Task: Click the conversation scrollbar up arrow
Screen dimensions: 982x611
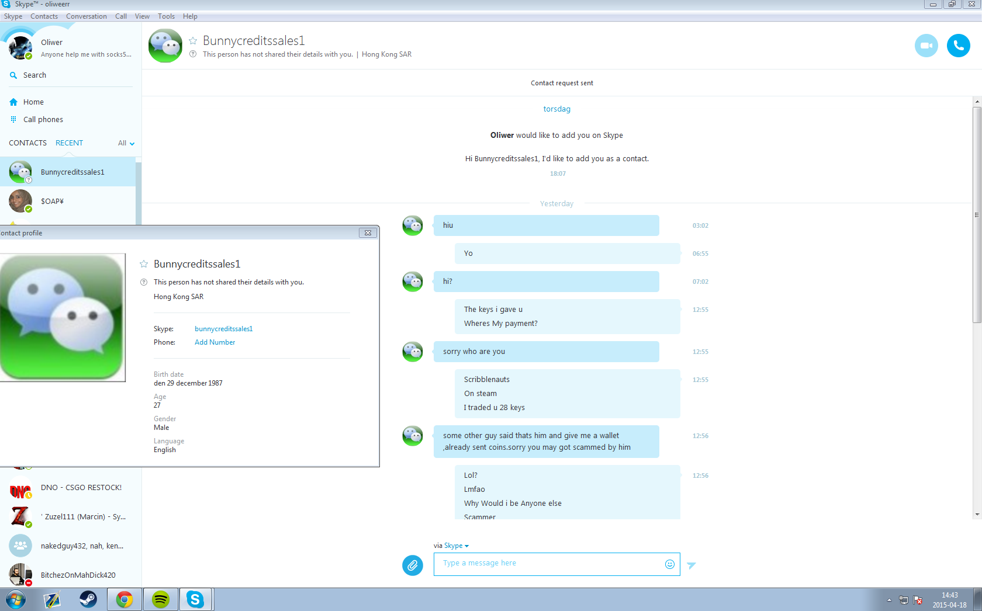Action: 977,102
